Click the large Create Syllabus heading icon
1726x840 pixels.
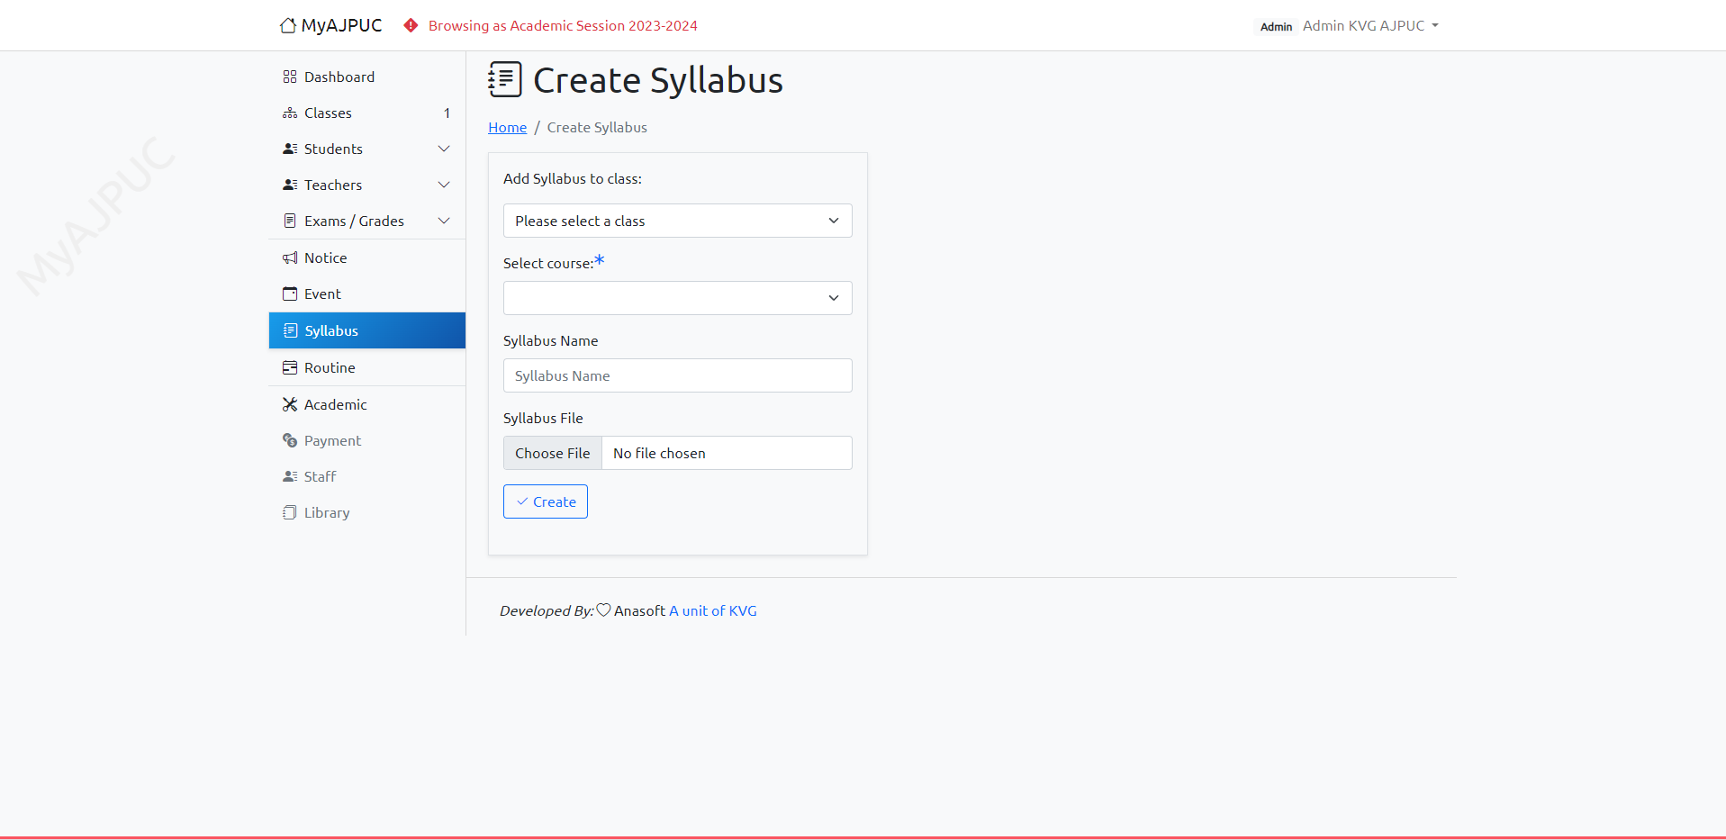click(x=505, y=79)
